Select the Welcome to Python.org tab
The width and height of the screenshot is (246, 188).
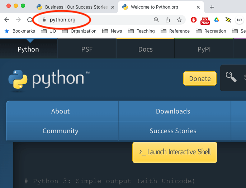click(x=161, y=7)
